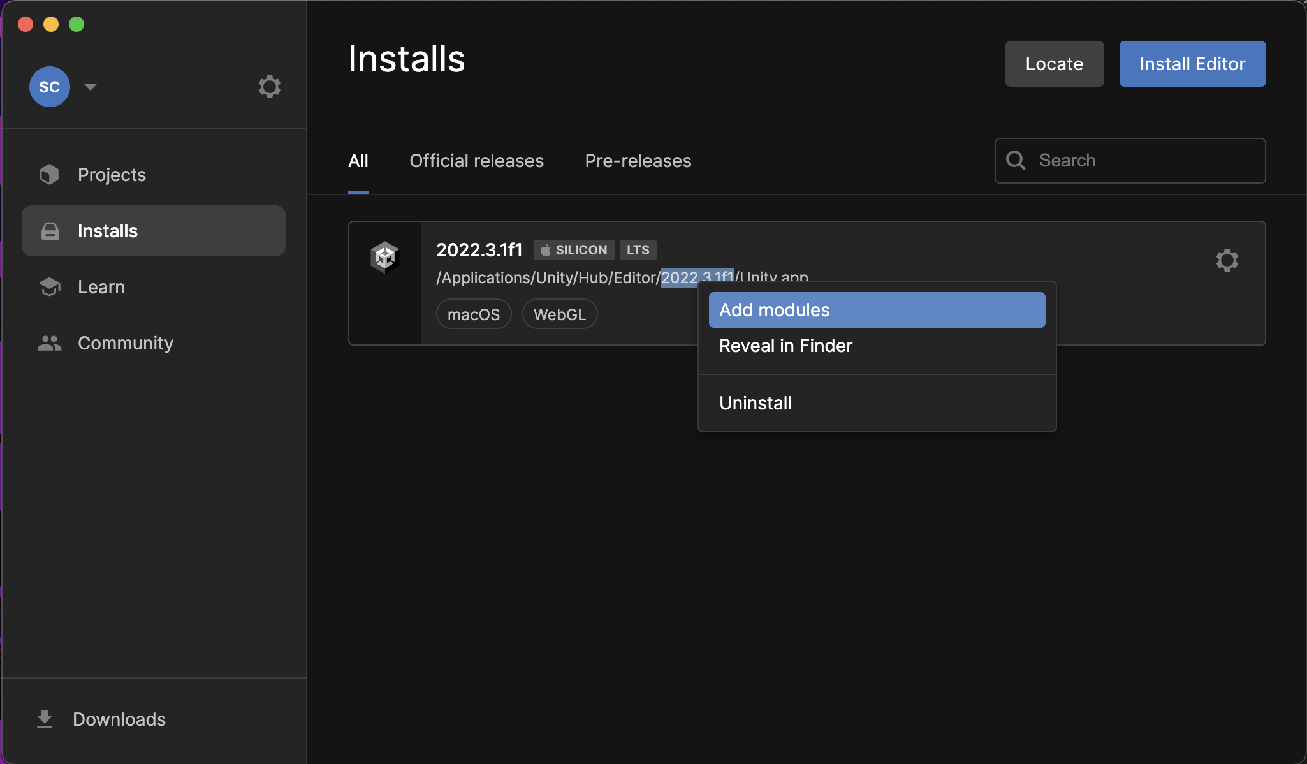Select the All installs tab
Screen dimensions: 1307x764
[358, 161]
